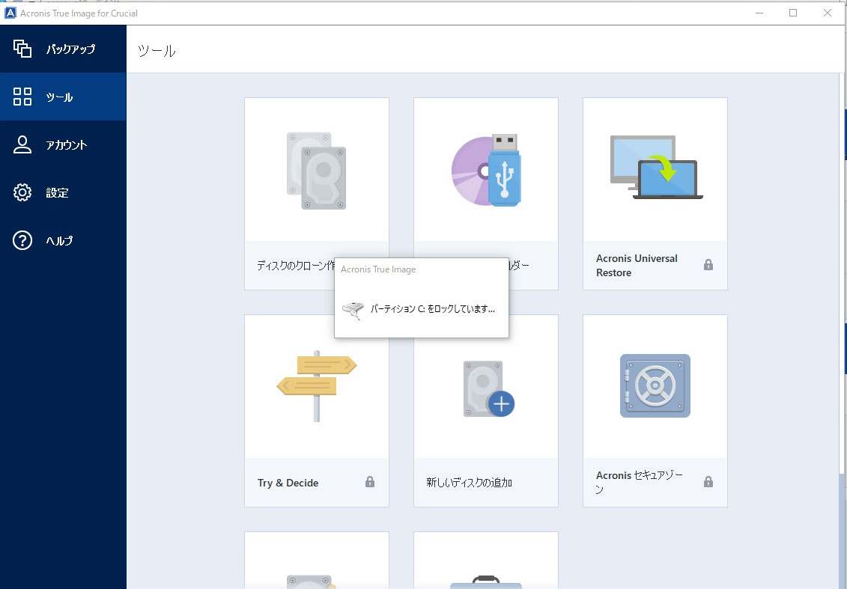Click the "Acronis セキュアゾーン" label
The width and height of the screenshot is (847, 589).
640,481
